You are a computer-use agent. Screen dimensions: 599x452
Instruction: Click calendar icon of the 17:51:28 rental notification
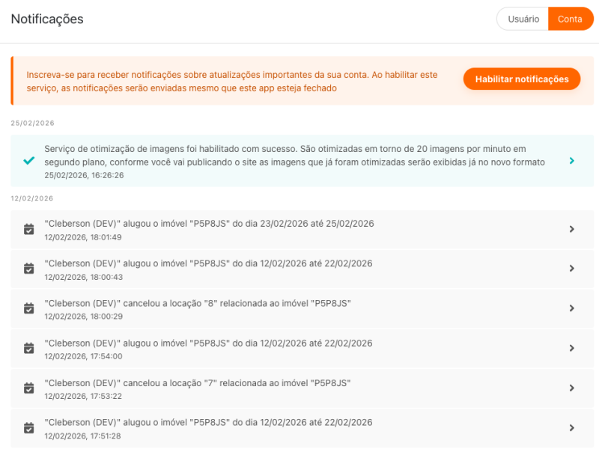(x=28, y=428)
